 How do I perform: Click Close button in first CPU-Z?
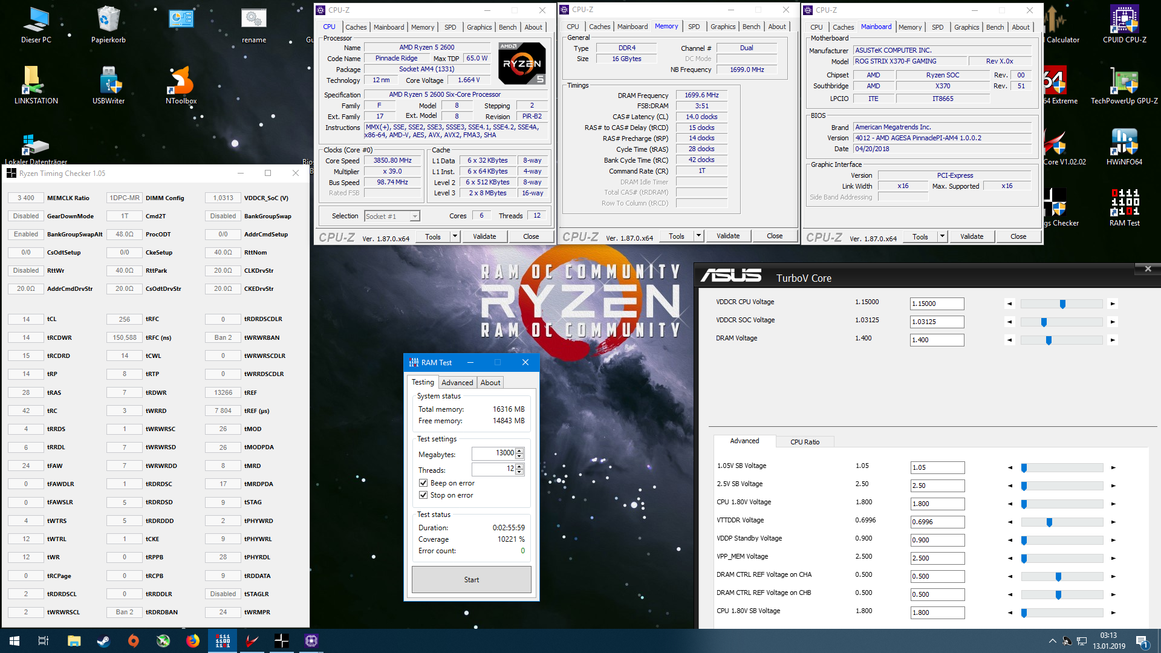click(531, 236)
